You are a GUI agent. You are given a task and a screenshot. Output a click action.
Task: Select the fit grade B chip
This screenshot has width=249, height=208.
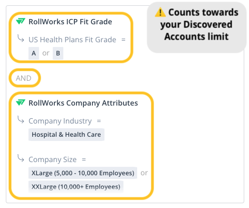pyautogui.click(x=58, y=53)
